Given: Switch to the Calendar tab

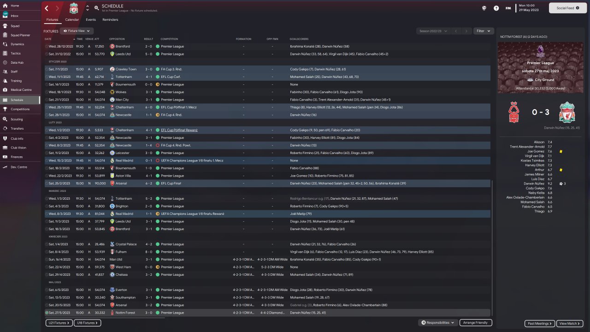Looking at the screenshot, I should click(72, 20).
